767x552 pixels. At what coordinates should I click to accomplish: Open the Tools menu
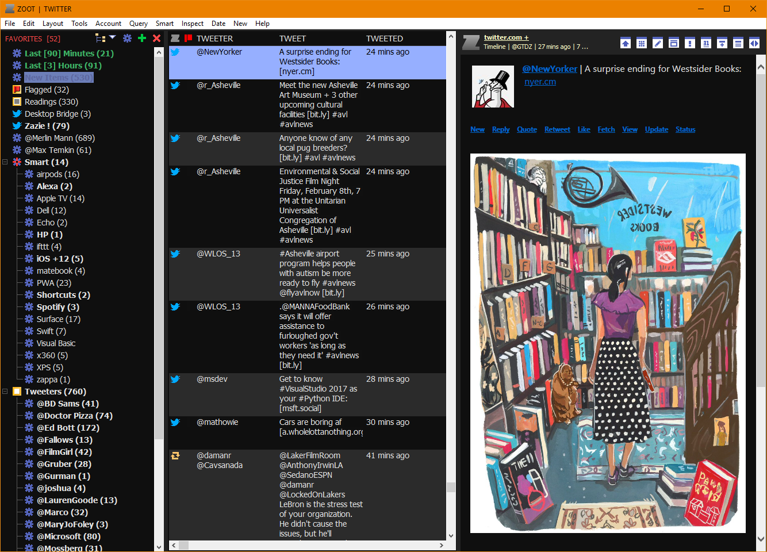coord(79,24)
